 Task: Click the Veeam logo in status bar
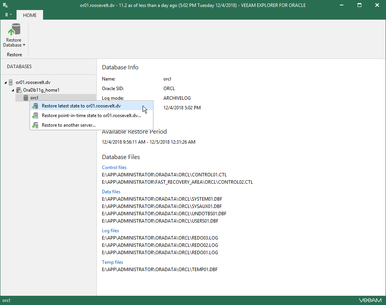(x=370, y=300)
